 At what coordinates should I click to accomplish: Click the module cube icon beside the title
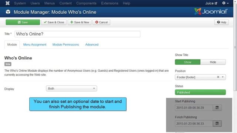[x=8, y=12]
